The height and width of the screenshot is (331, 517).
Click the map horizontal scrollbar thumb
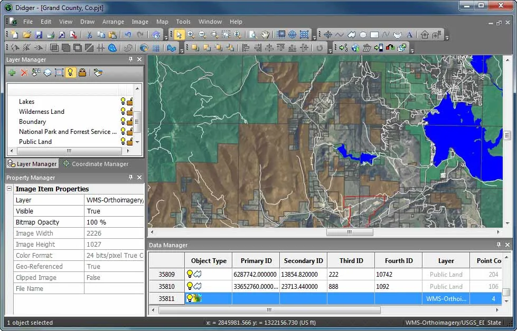350,232
